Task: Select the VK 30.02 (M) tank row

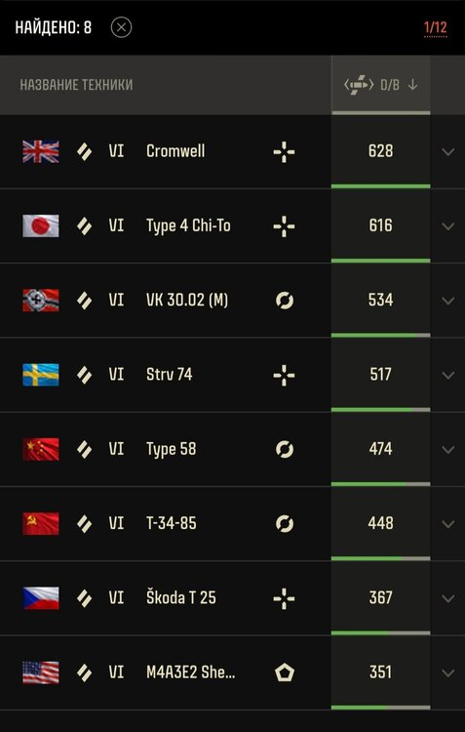Action: (x=232, y=301)
